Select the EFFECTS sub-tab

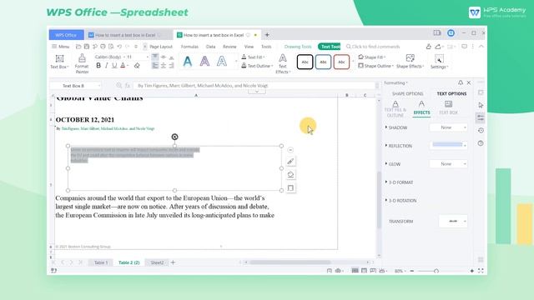point(421,108)
